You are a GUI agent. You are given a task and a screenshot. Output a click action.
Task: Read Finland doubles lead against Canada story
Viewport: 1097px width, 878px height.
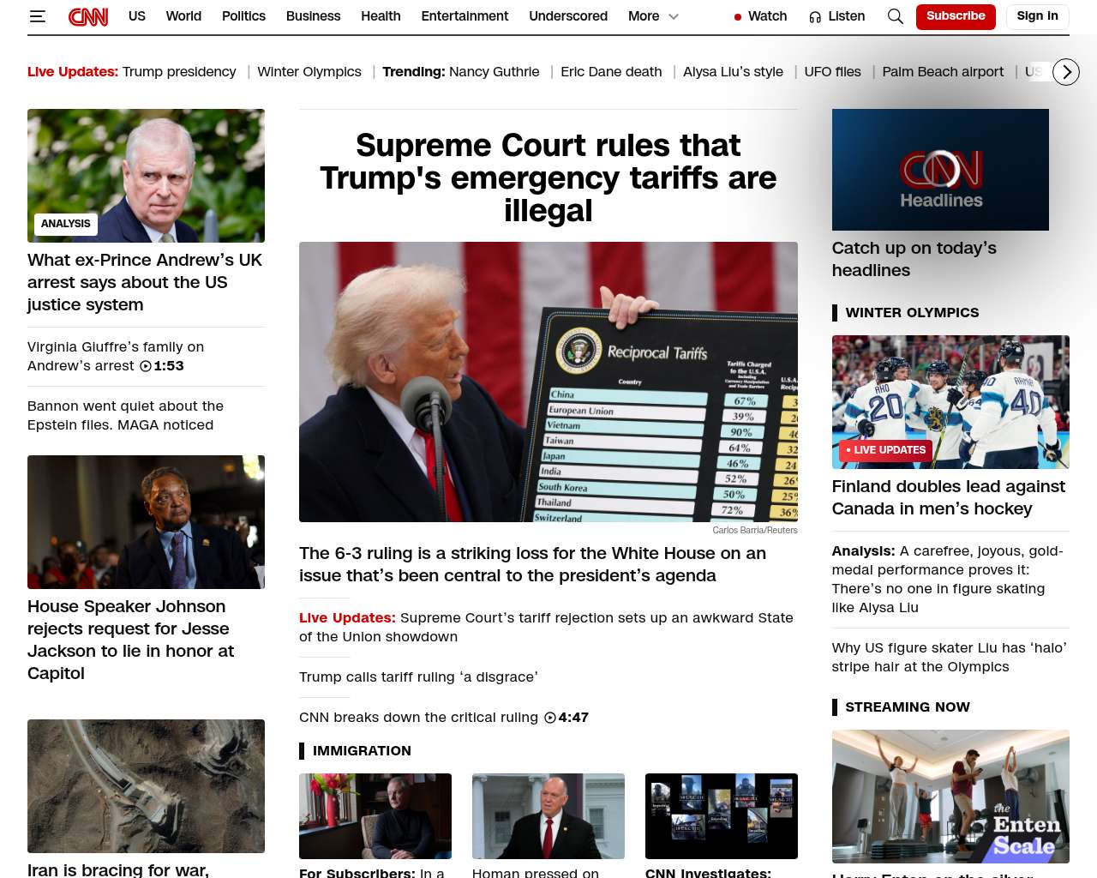(948, 497)
